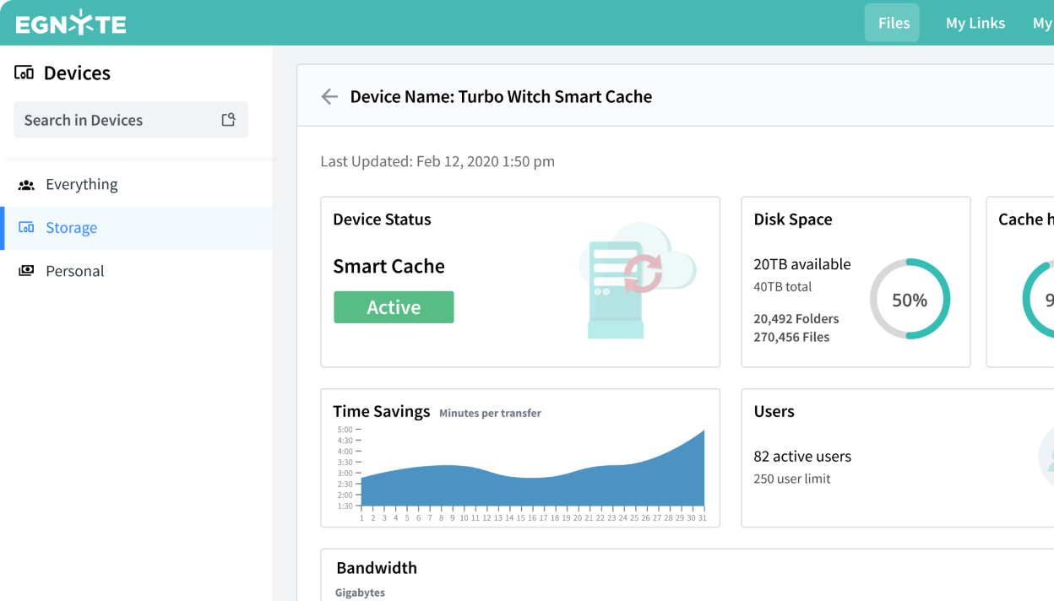Viewport: 1054px width, 601px height.
Task: Select Everything in the sidebar
Action: [x=82, y=184]
